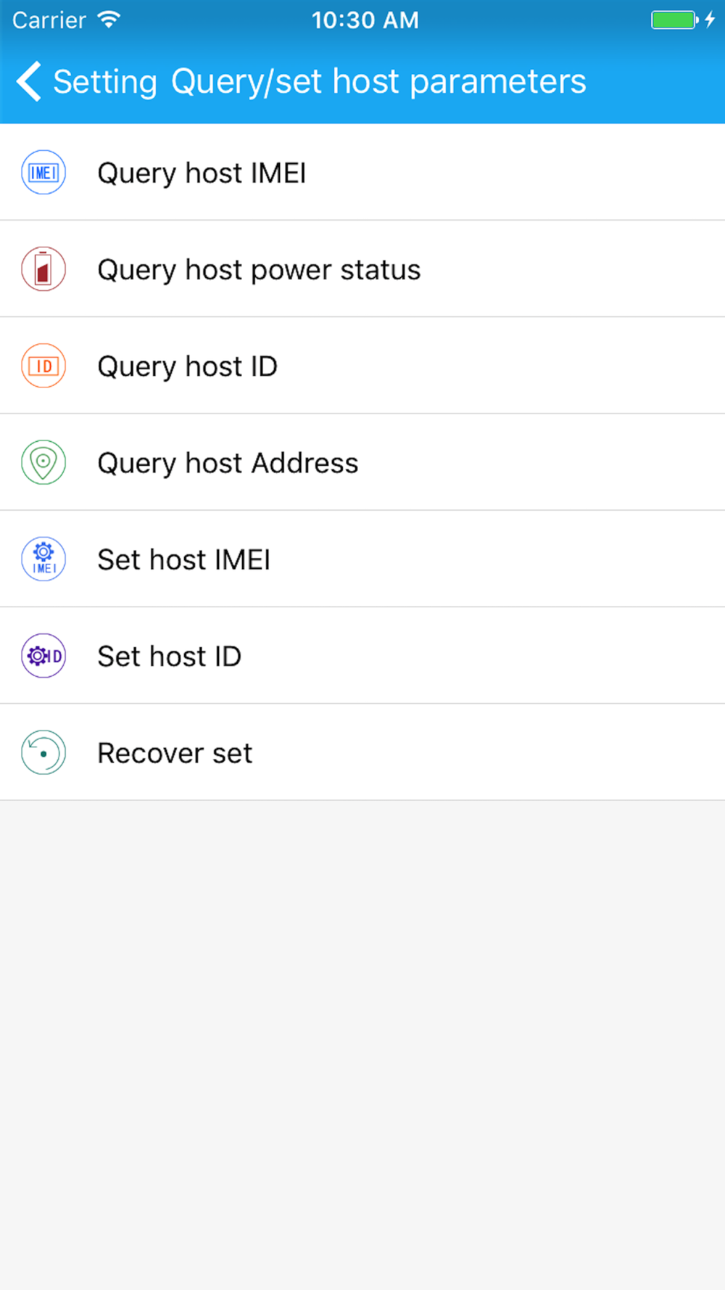Select Query host ID entry

(362, 366)
